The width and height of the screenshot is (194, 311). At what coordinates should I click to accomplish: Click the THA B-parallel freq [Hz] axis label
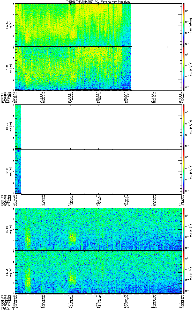(x=11, y=68)
